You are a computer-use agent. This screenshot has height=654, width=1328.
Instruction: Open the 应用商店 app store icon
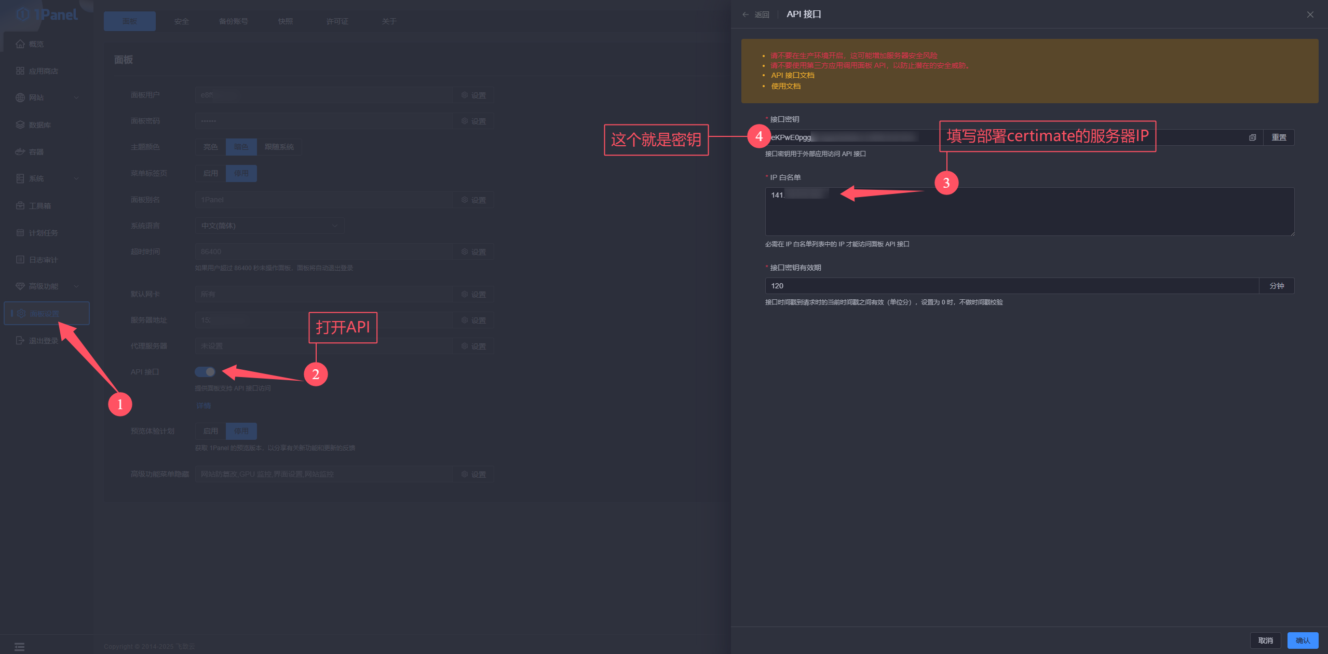click(20, 71)
